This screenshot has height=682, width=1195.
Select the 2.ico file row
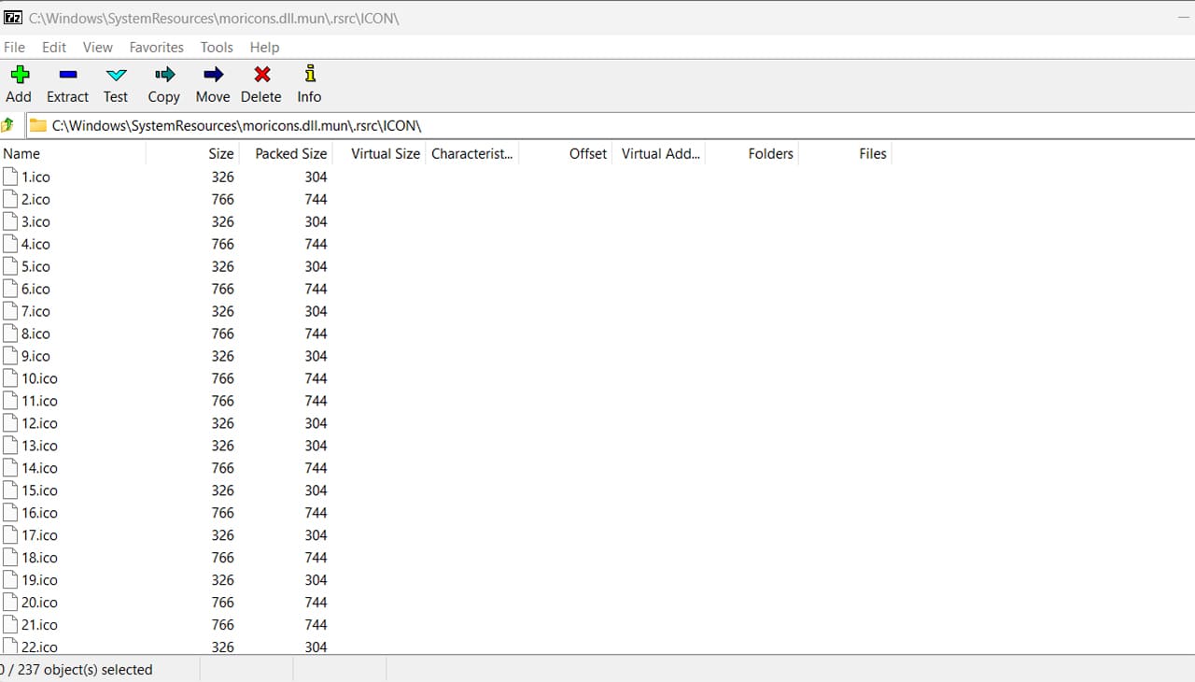click(x=166, y=199)
